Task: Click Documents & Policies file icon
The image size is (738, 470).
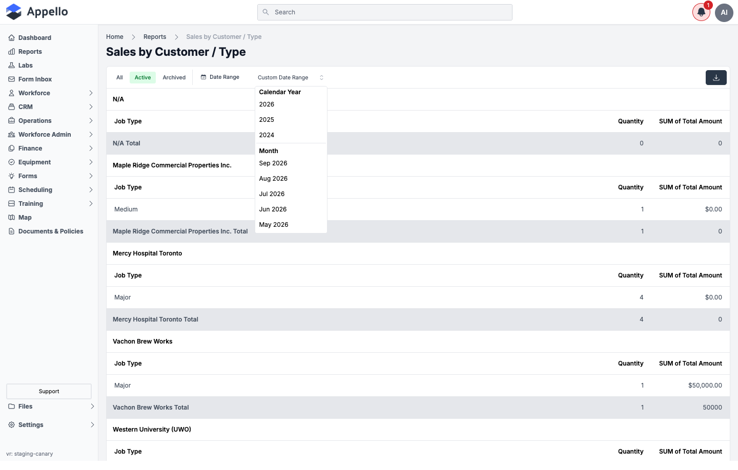Action: (11, 231)
